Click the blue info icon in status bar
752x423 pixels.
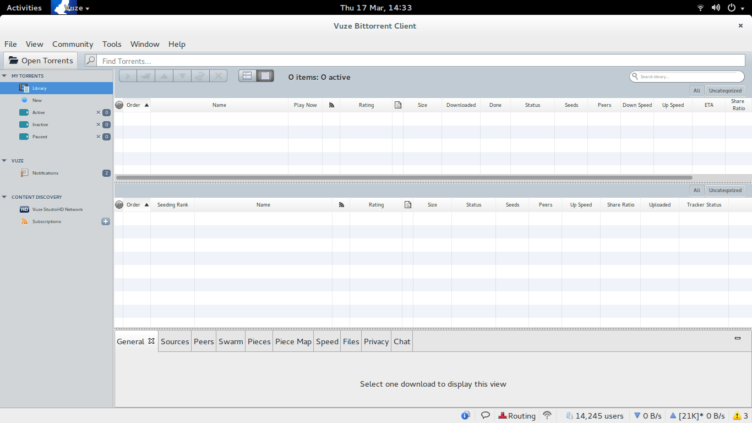point(465,415)
